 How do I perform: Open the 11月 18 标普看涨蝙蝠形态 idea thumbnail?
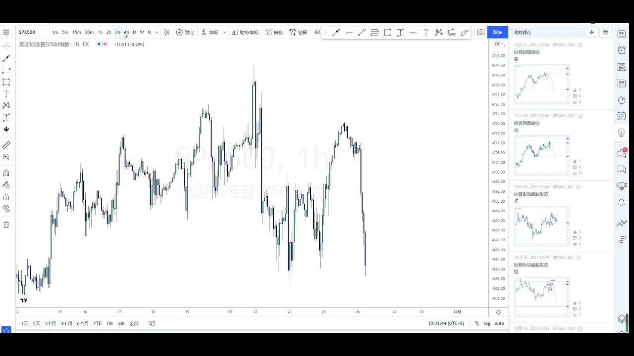click(x=542, y=226)
